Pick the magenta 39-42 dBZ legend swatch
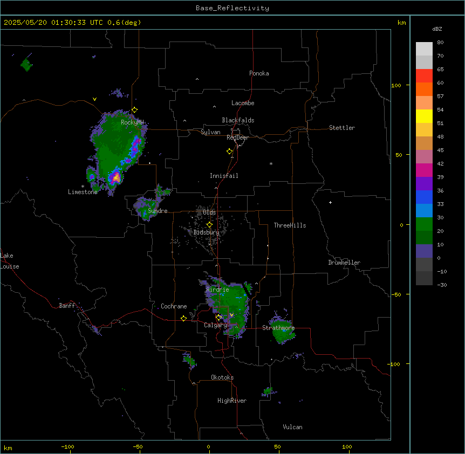Viewport: 465px width, 454px height. click(x=424, y=170)
